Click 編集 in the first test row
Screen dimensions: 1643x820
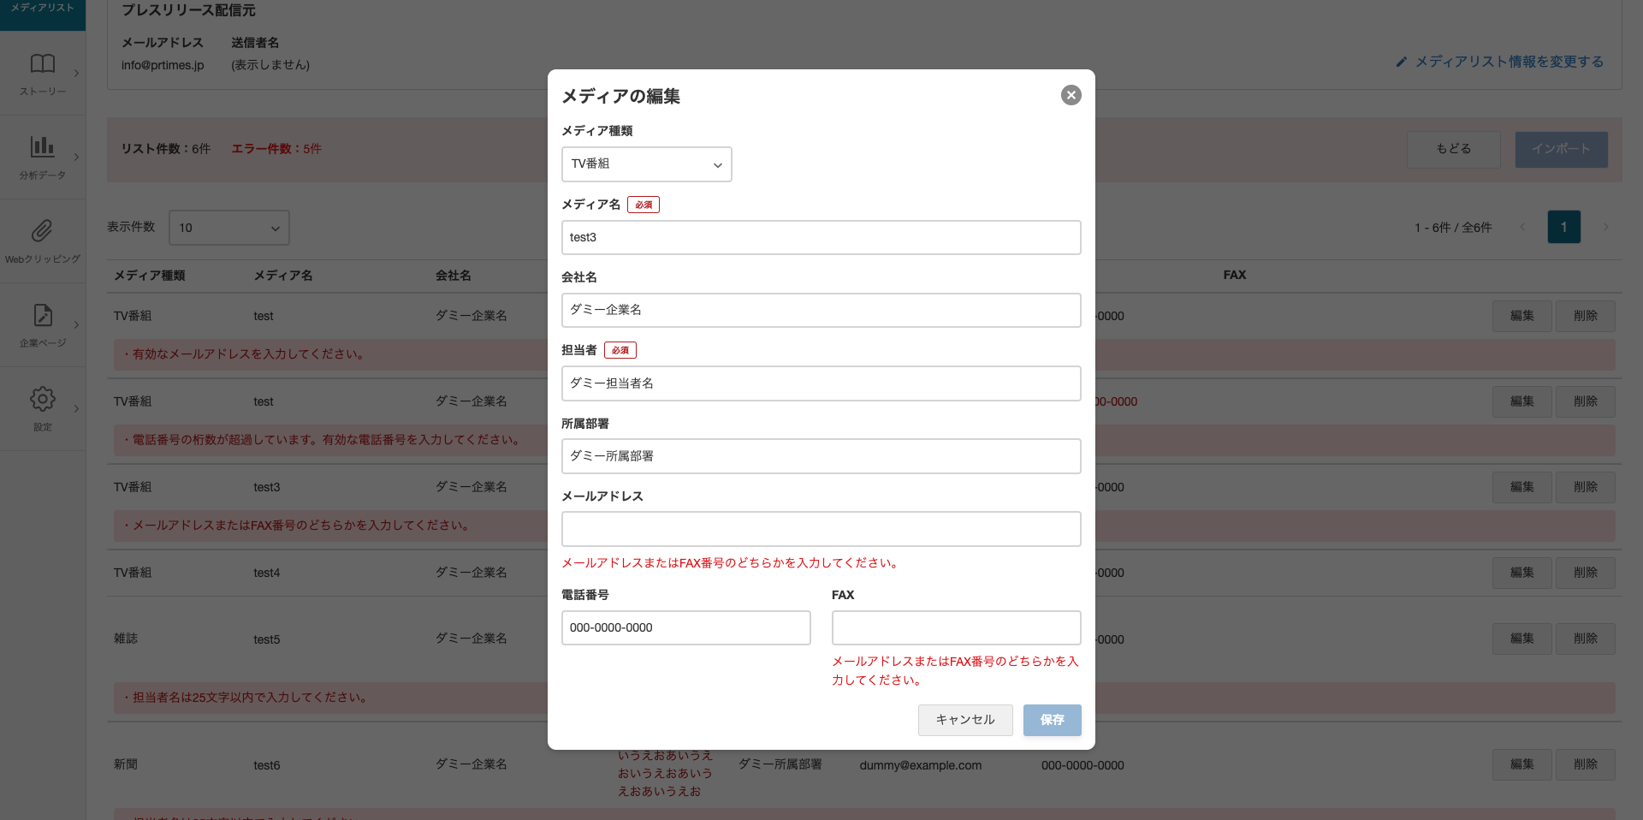pos(1521,316)
